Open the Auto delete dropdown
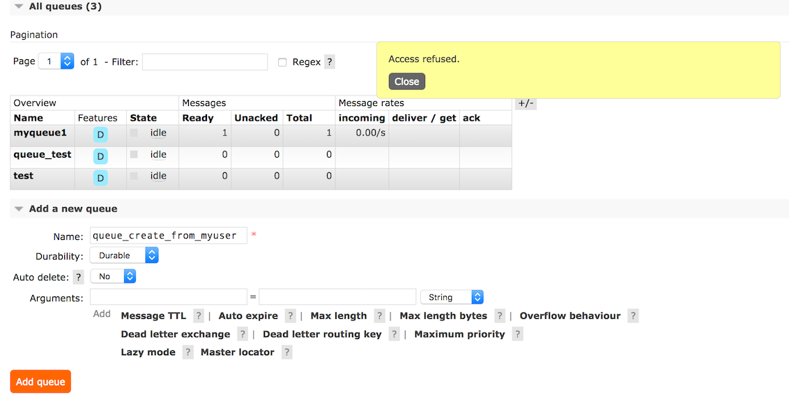789x399 pixels. [x=113, y=276]
